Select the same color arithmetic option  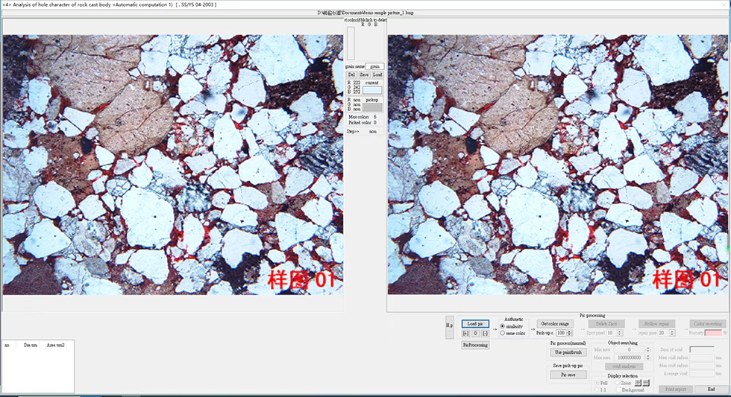tap(503, 333)
